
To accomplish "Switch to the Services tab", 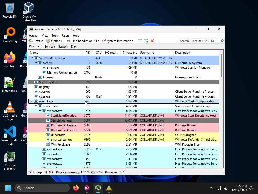I will 50,47.
